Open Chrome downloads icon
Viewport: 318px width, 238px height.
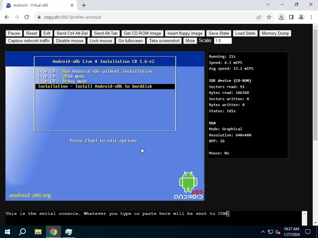click(281, 17)
